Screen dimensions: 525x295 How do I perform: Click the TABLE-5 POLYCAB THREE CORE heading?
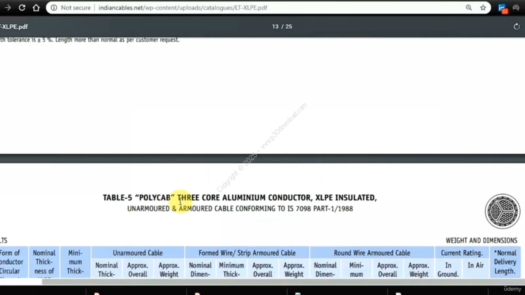click(240, 197)
